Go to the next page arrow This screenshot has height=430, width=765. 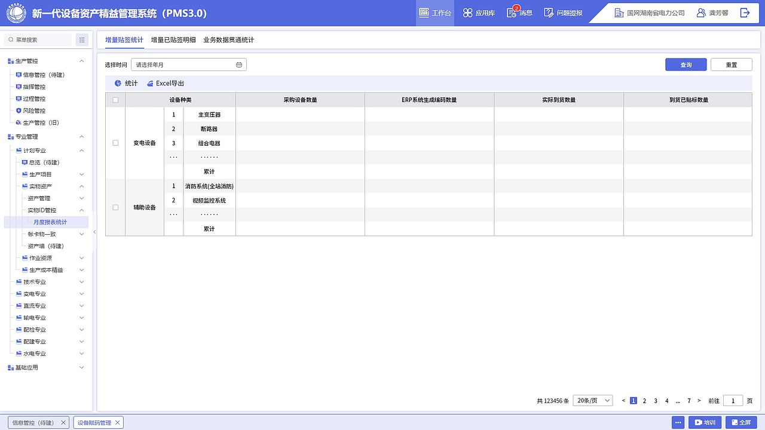699,401
